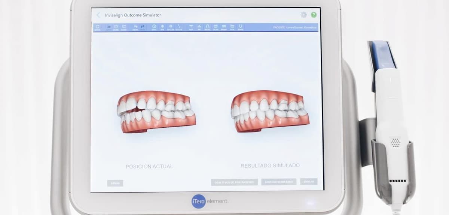Select the upper arch occlusal view icon
This screenshot has width=449, height=215.
pos(207,27)
